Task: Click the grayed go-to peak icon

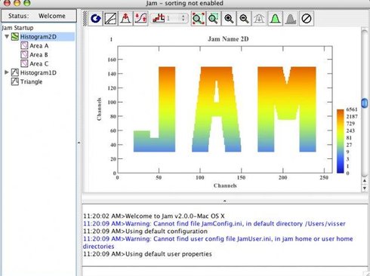Action: pyautogui.click(x=259, y=18)
